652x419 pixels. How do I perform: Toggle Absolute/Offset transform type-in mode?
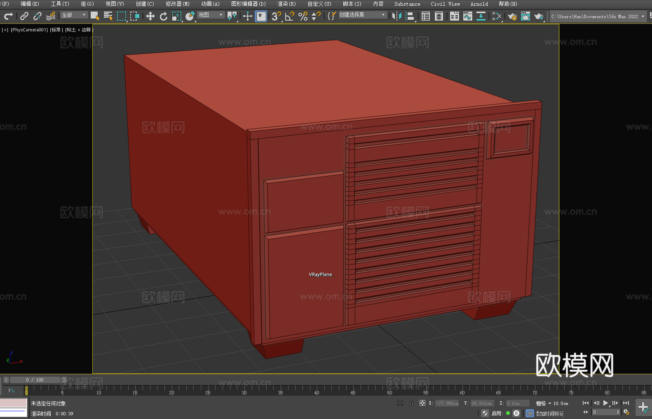pyautogui.click(x=422, y=403)
